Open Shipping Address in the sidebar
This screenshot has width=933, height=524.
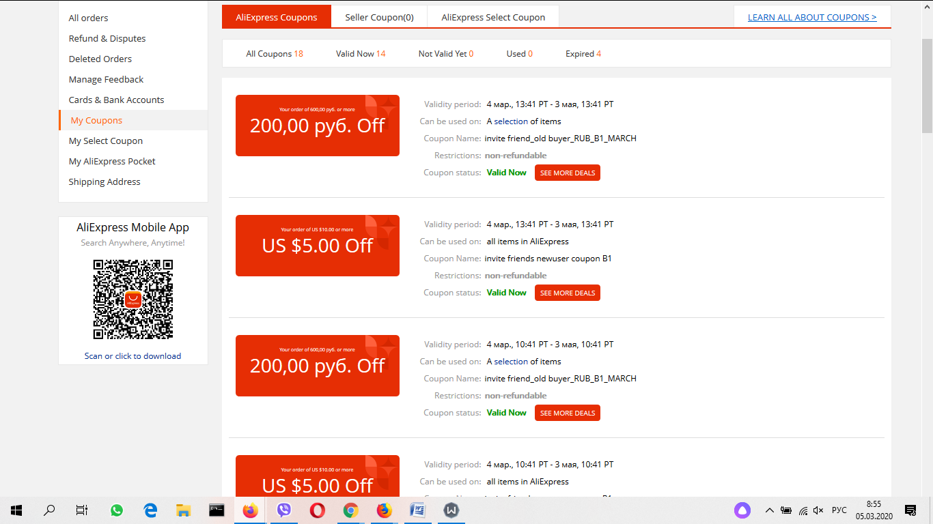click(x=105, y=181)
